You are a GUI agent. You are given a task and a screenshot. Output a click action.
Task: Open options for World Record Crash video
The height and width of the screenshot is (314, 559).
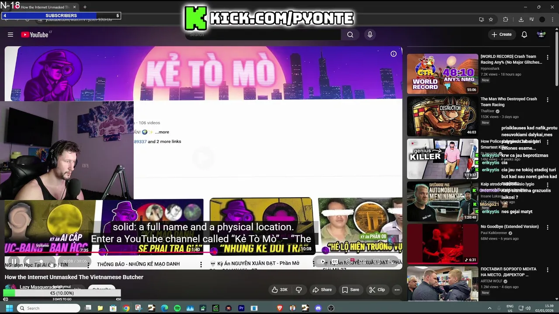(x=548, y=57)
